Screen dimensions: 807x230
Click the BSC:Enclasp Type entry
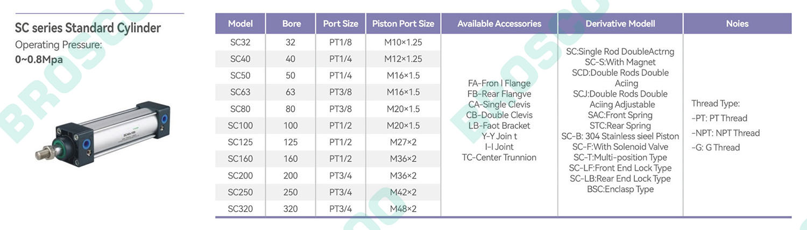[620, 189]
